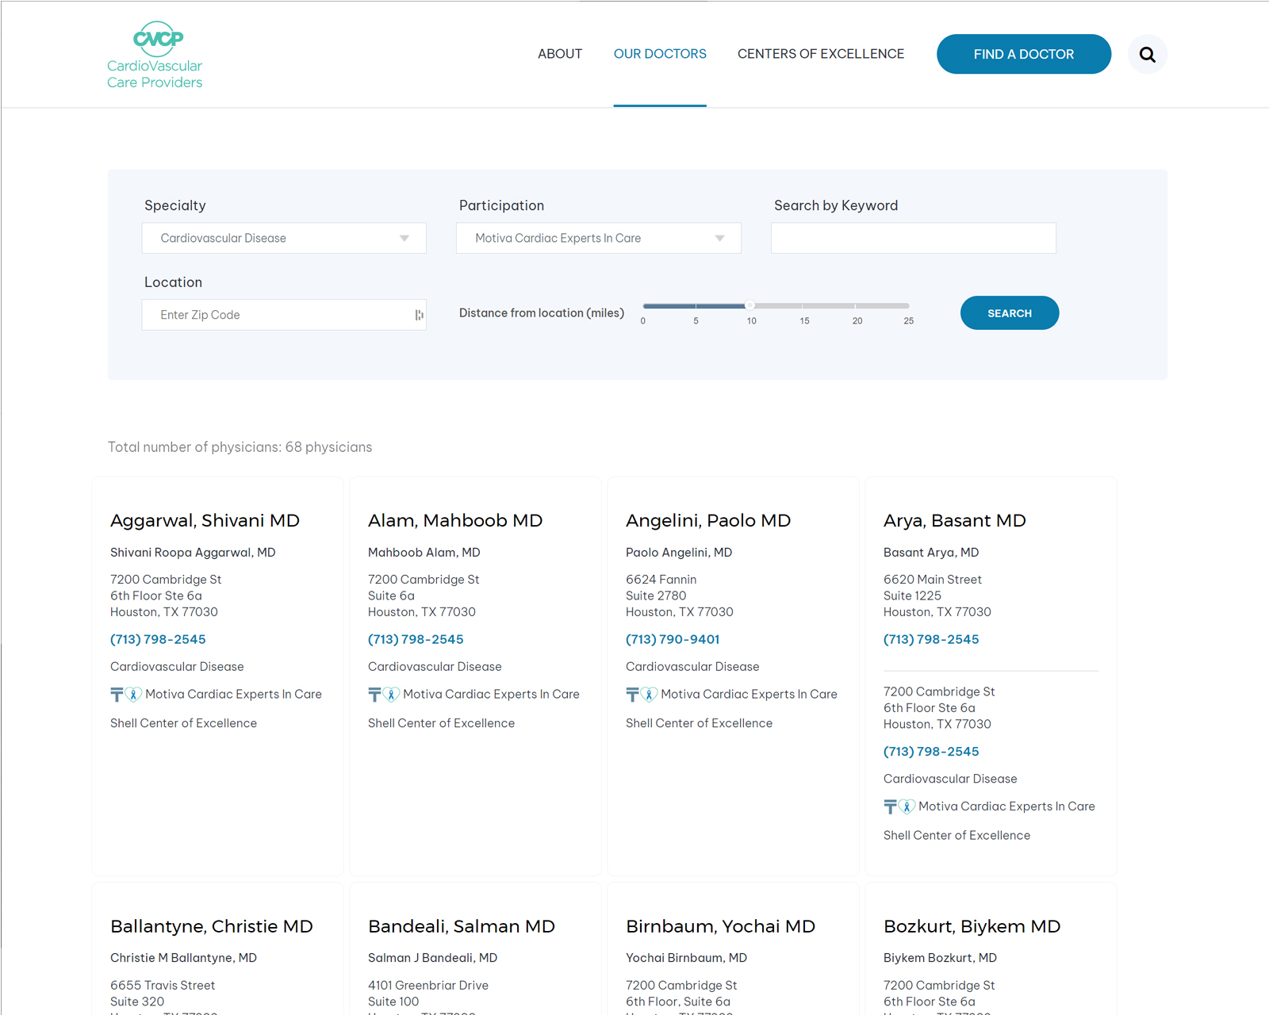
Task: Open the ABOUT menu
Action: click(x=560, y=54)
